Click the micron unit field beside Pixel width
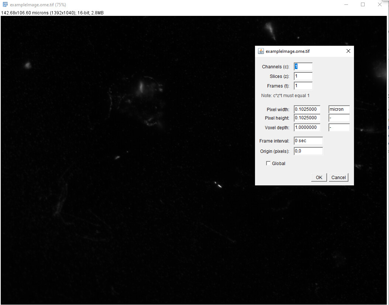This screenshot has width=389, height=305. pos(338,109)
